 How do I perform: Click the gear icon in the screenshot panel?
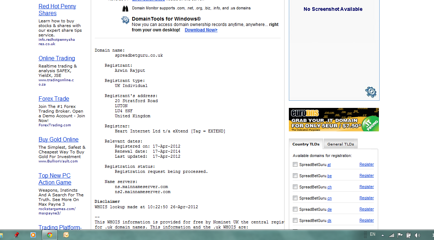pos(371,92)
